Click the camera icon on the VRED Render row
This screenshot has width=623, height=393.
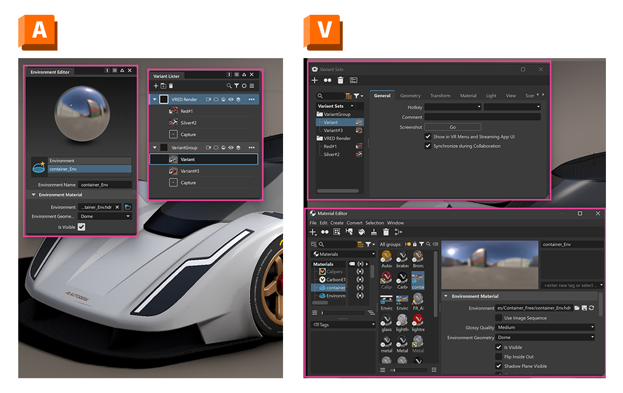click(x=208, y=99)
